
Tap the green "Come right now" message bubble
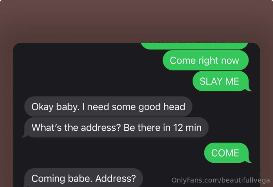206,60
